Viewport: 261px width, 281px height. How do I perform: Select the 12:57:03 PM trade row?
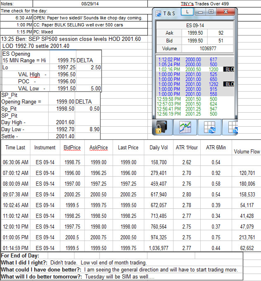(195, 104)
